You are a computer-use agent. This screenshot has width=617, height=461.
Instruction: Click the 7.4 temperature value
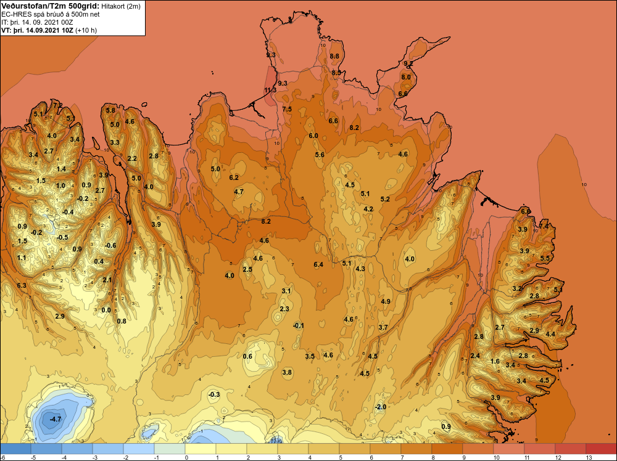544,226
